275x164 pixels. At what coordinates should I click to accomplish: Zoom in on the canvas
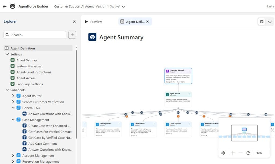click(x=233, y=153)
